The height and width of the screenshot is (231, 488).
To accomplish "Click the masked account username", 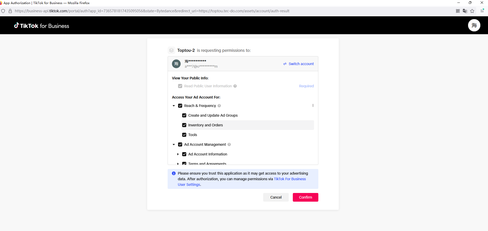I will [195, 61].
